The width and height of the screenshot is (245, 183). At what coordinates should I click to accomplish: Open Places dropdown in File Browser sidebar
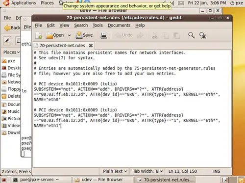tap(11, 52)
